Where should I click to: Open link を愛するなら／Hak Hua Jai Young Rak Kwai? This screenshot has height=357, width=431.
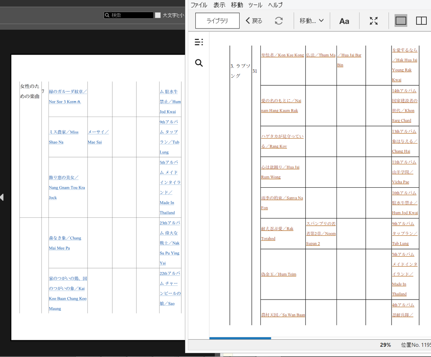(x=405, y=65)
